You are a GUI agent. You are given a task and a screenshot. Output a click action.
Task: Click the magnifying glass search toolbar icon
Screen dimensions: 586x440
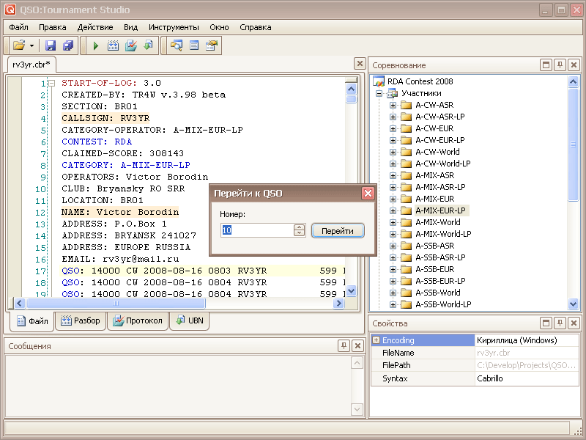176,45
